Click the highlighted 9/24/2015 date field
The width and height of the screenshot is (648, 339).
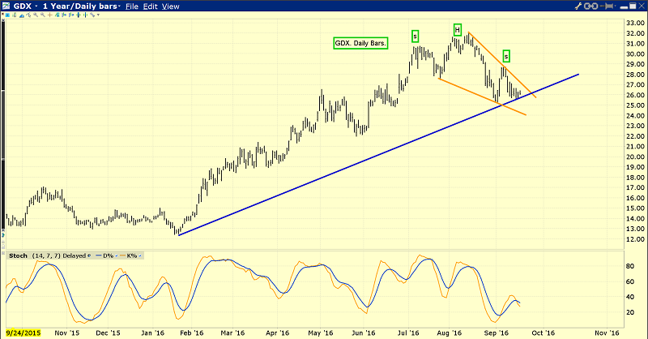pyautogui.click(x=23, y=333)
